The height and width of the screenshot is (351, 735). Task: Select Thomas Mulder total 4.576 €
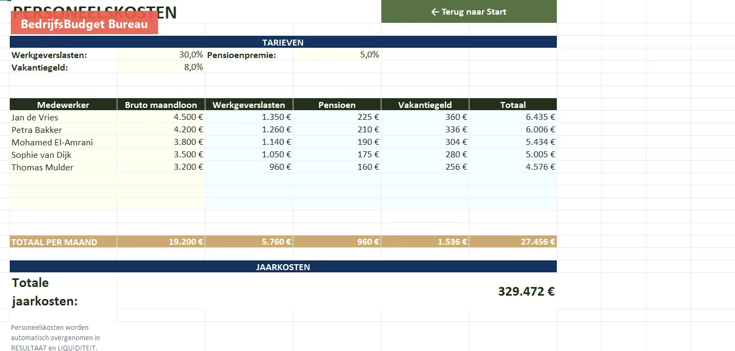pyautogui.click(x=513, y=167)
